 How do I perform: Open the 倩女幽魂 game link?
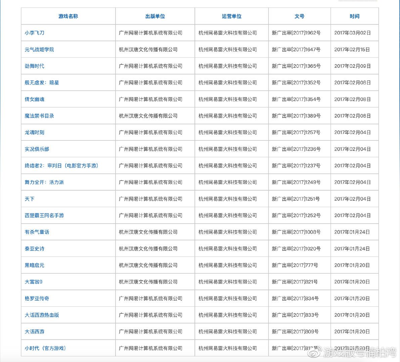[35, 99]
